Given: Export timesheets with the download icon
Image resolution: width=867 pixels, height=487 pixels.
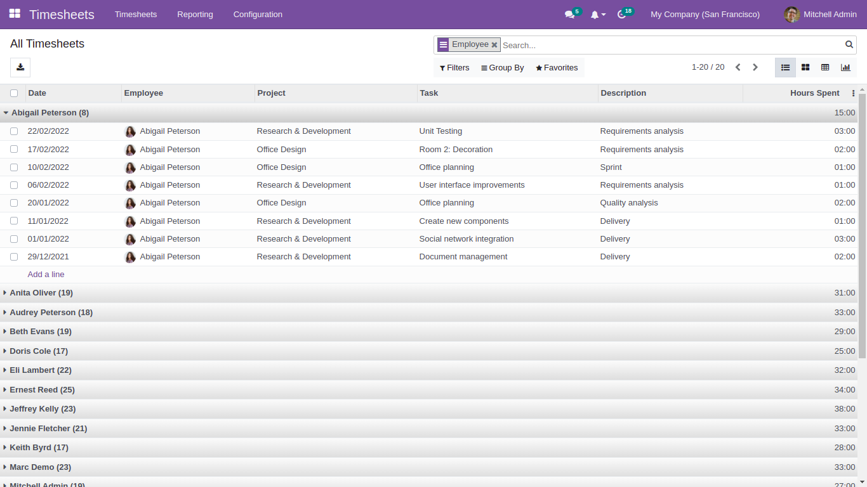Looking at the screenshot, I should tap(20, 67).
